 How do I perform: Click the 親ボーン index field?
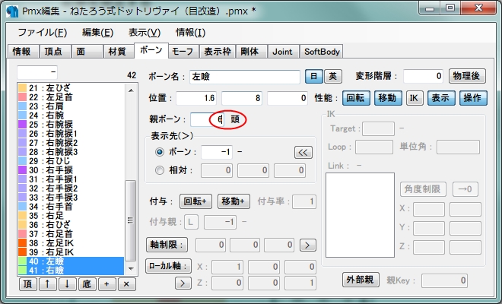[207, 119]
